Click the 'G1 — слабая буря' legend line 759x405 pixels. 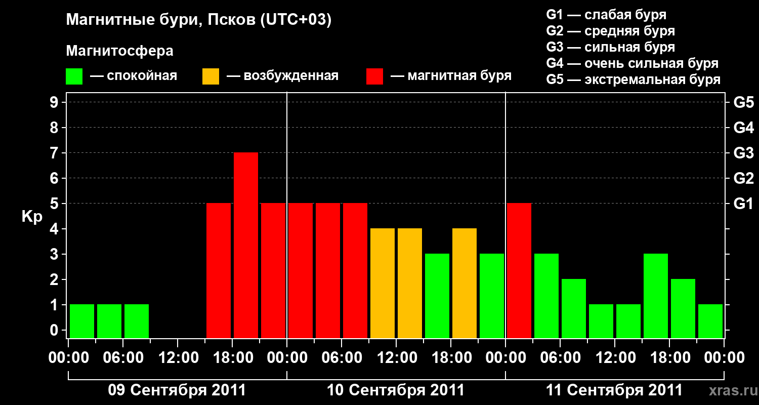point(606,15)
